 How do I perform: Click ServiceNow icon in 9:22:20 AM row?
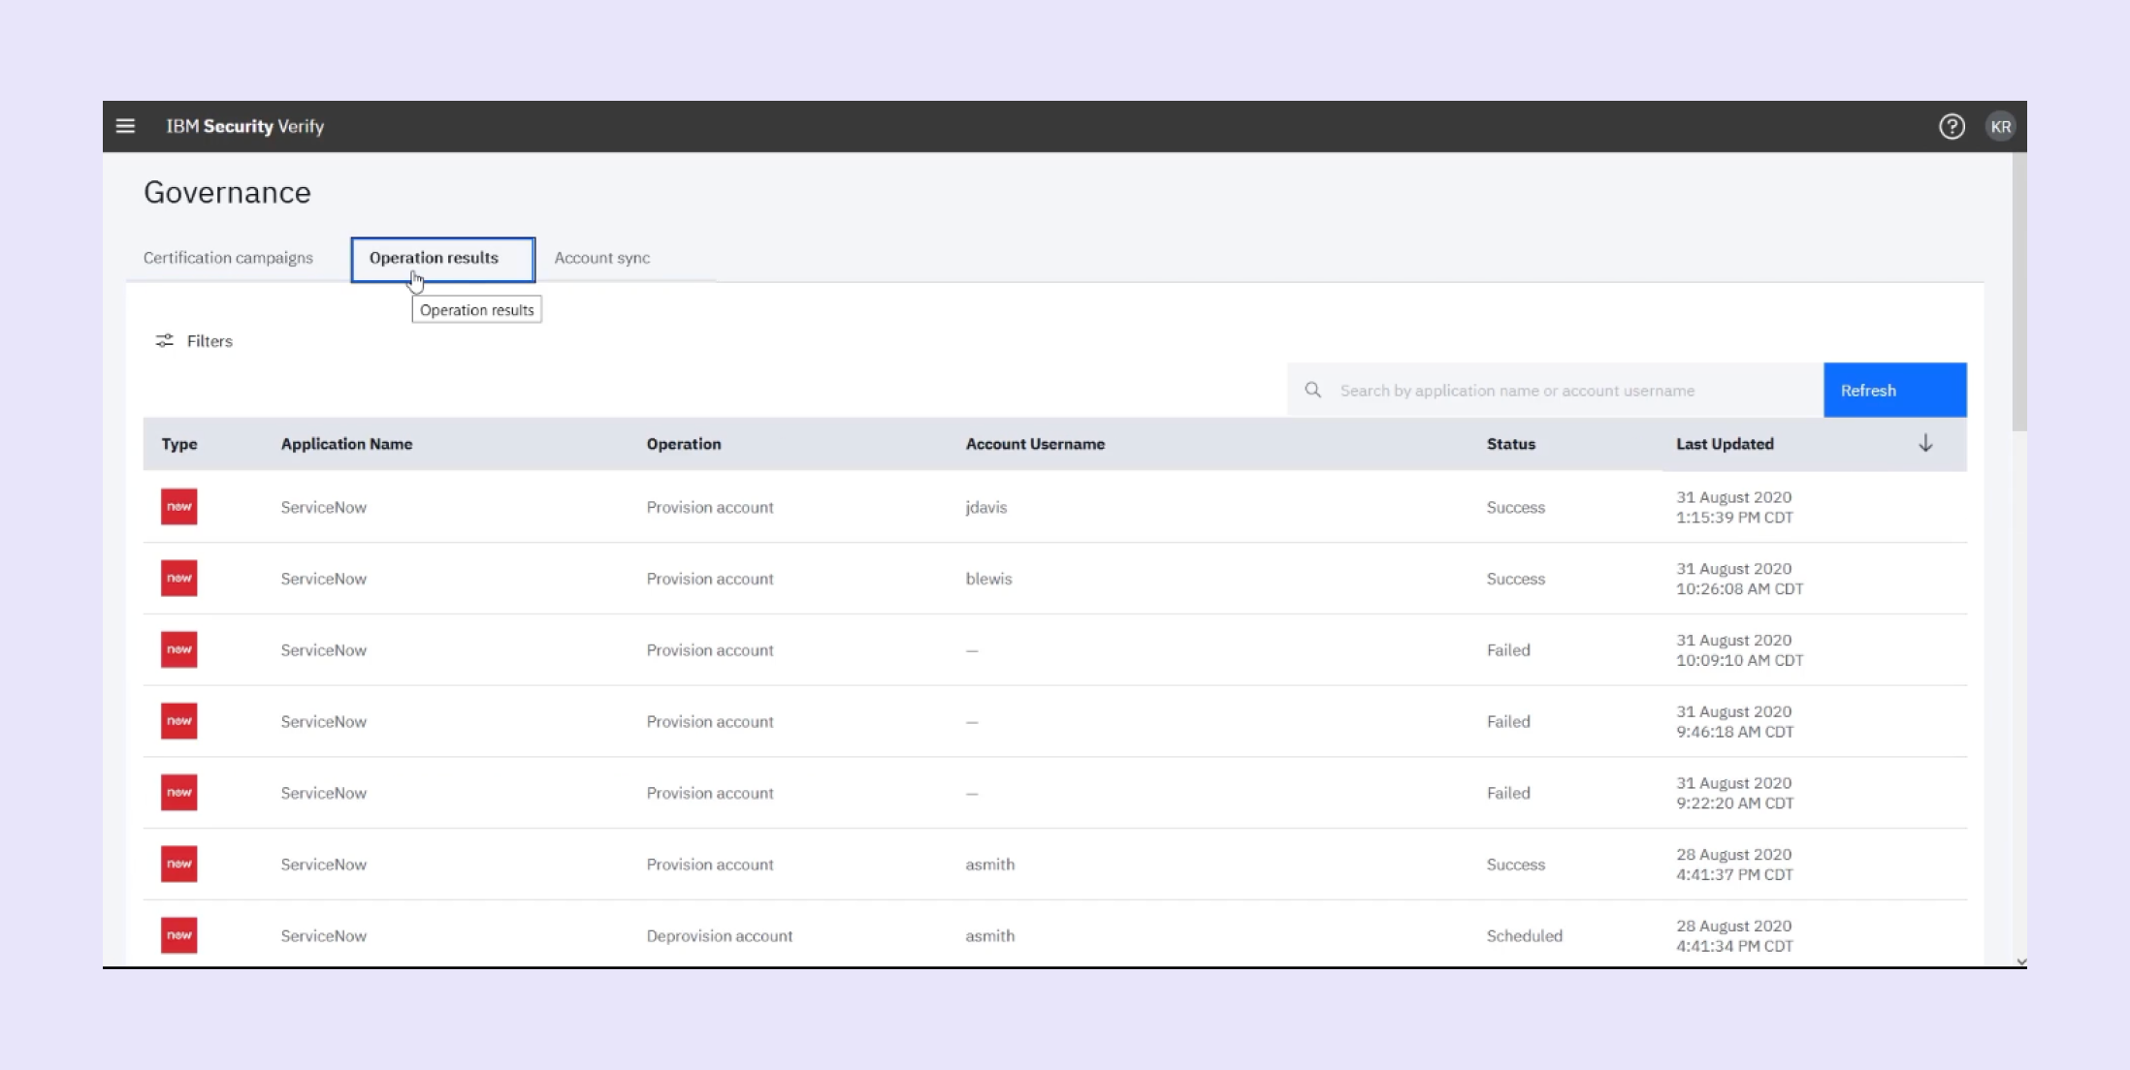tap(179, 793)
